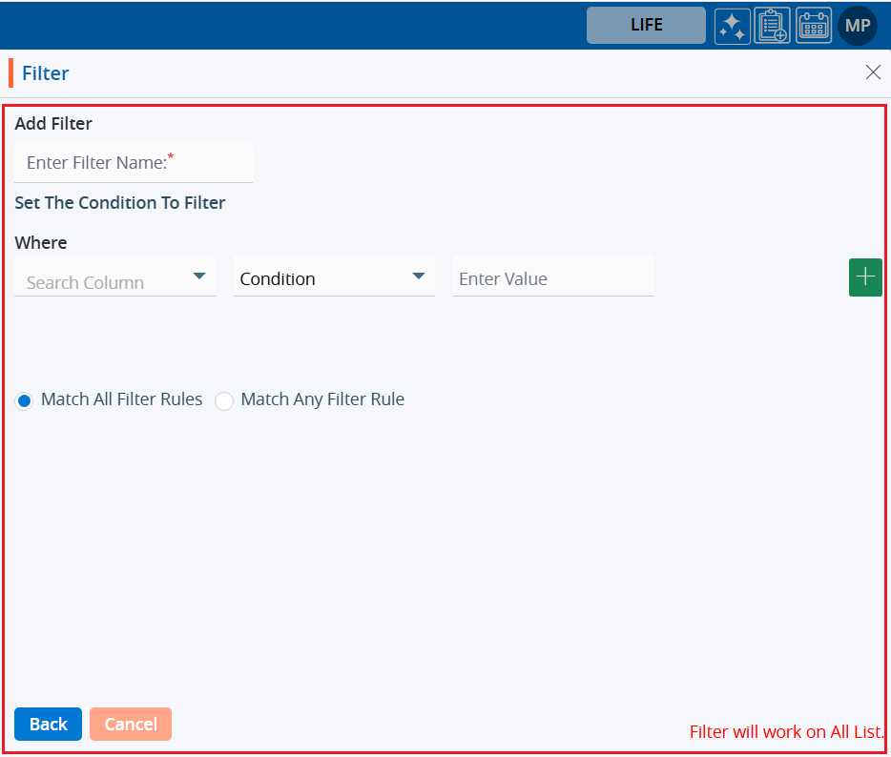Expand the Search Column dropdown arrow
Screen dimensions: 891x757
tap(199, 276)
